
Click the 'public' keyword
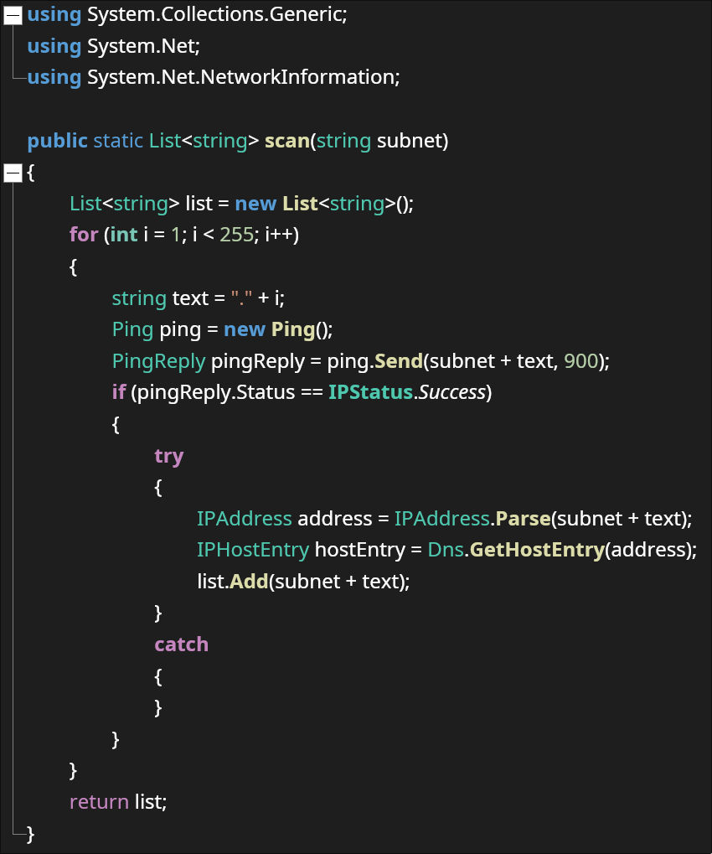click(57, 142)
